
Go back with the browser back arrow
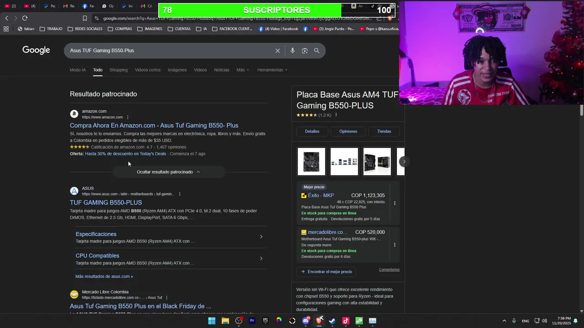point(6,18)
